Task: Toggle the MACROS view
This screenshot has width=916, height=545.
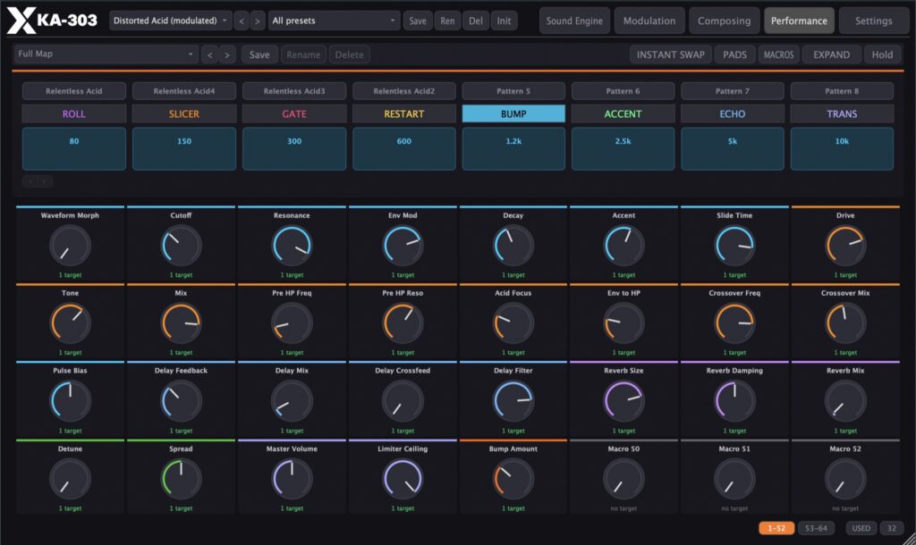Action: tap(779, 54)
